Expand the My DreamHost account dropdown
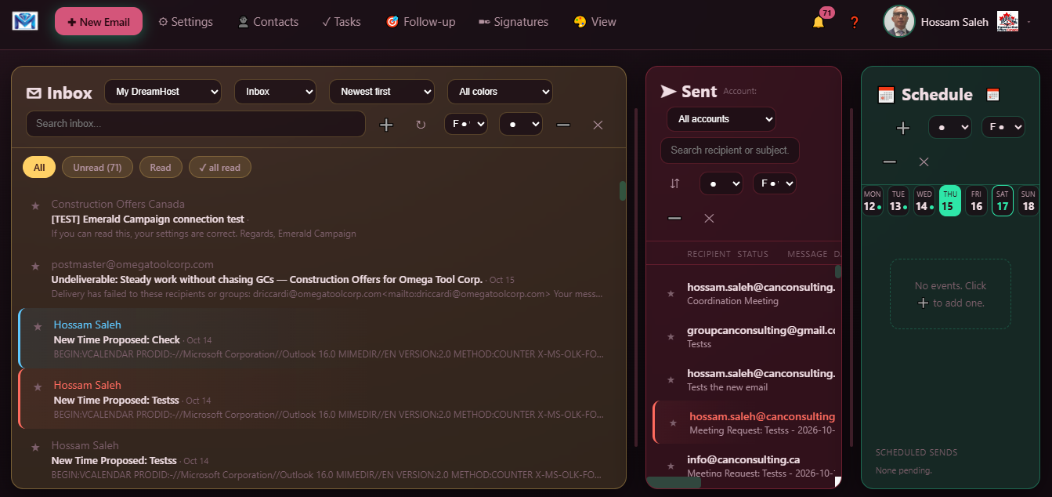 pos(163,92)
